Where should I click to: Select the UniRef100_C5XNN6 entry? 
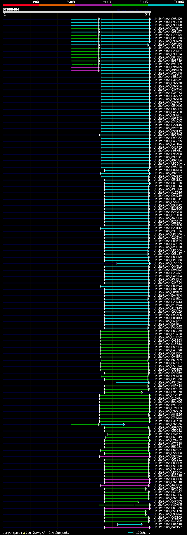point(168,106)
